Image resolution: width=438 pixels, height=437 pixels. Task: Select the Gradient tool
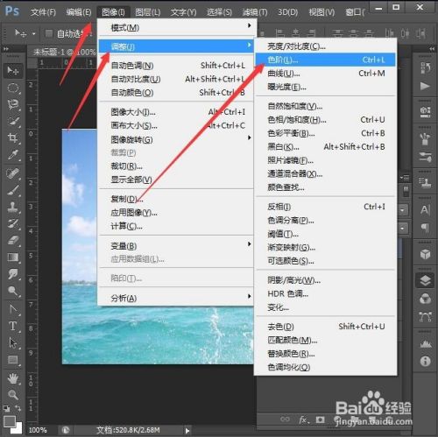[x=13, y=257]
